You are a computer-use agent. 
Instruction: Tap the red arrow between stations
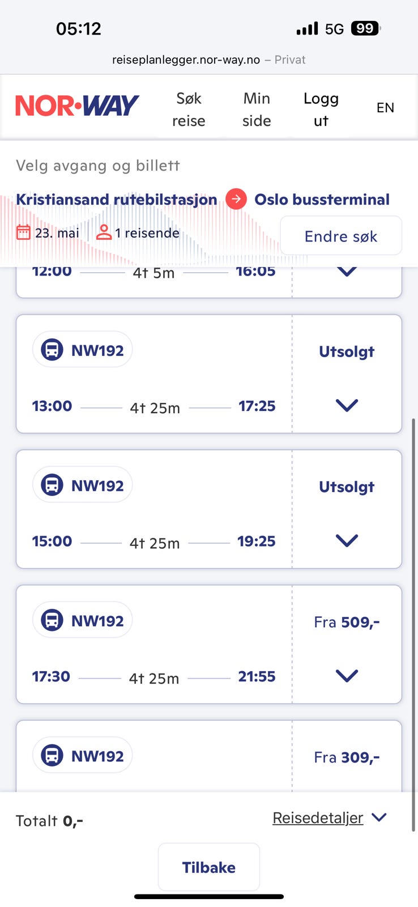tap(236, 199)
